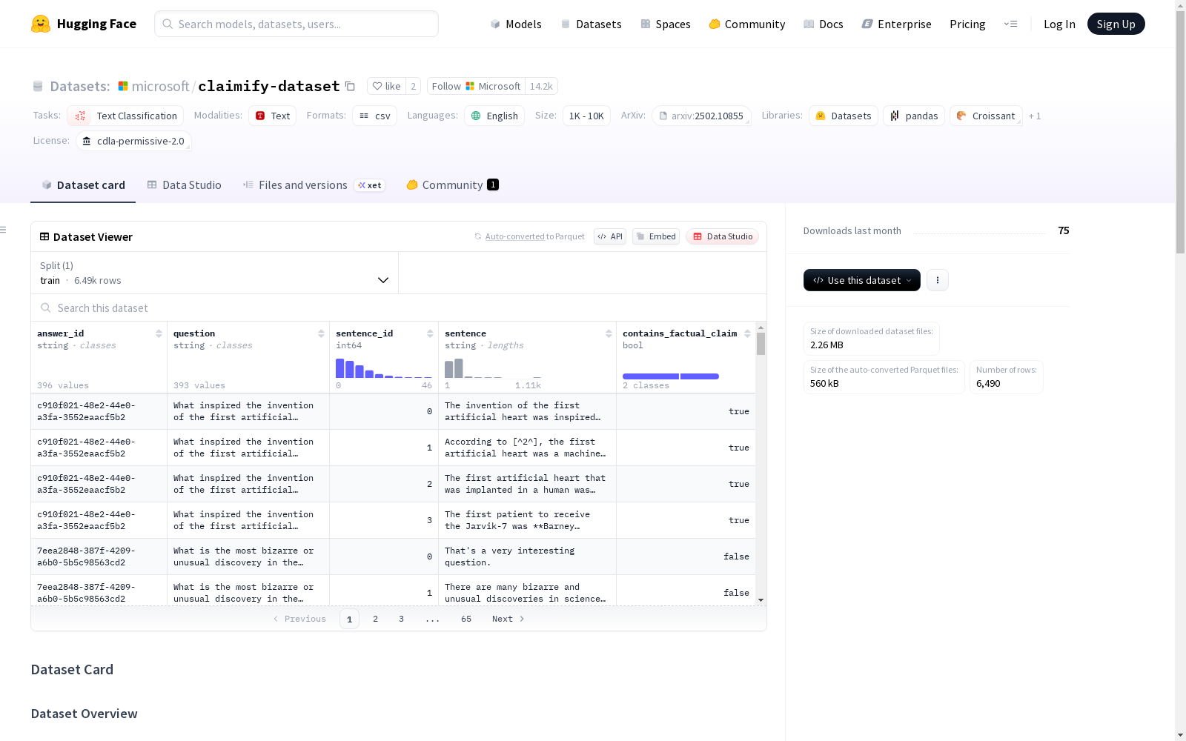This screenshot has width=1186, height=741.
Task: Click the first row's 'true' value cell
Action: pos(686,411)
